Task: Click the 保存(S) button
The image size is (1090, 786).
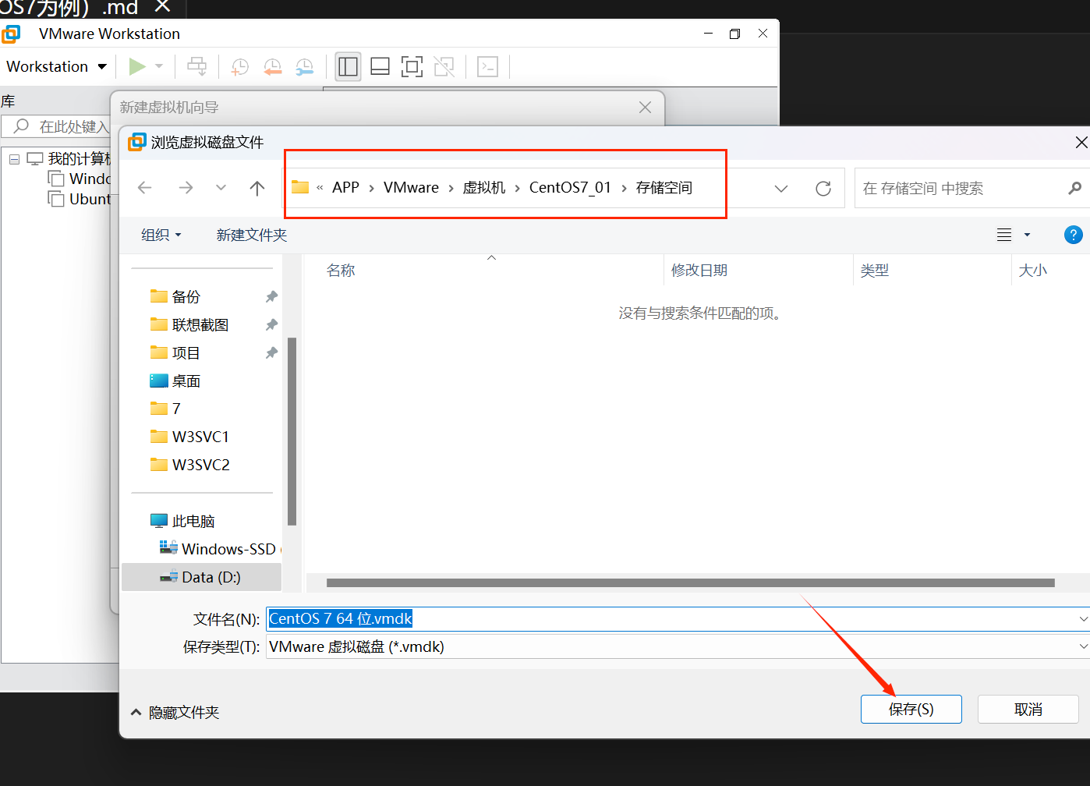Action: click(911, 710)
